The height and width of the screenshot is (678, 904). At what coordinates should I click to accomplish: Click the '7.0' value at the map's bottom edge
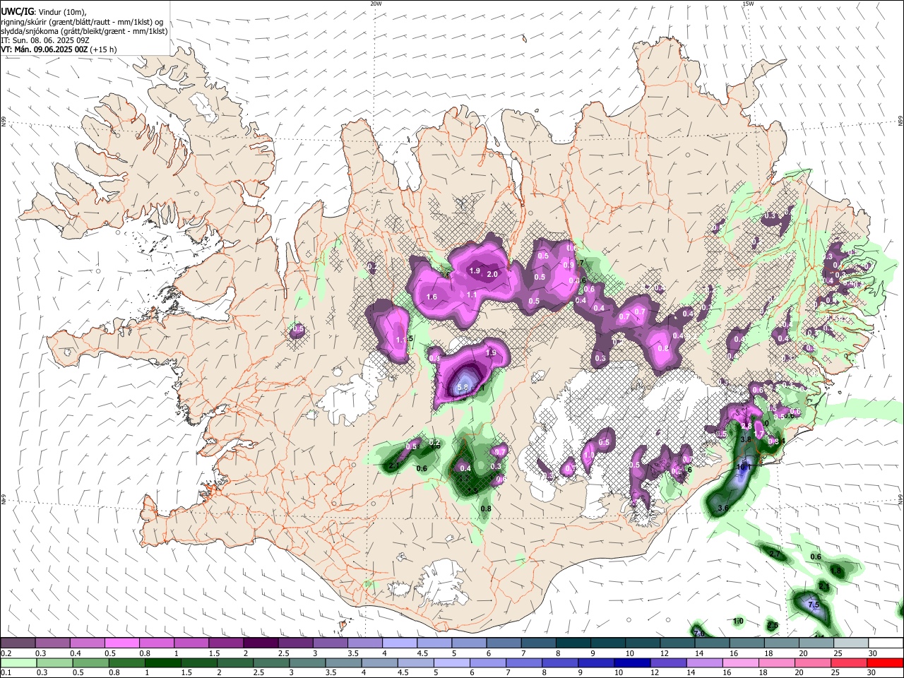pyautogui.click(x=699, y=634)
